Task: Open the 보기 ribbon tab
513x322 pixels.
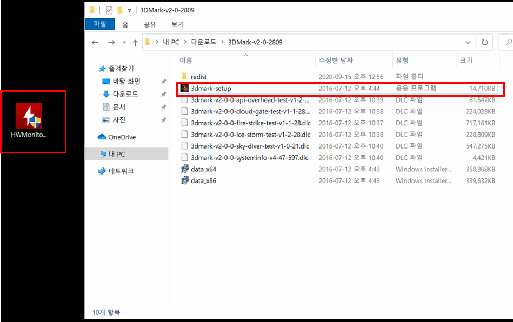Action: 177,24
